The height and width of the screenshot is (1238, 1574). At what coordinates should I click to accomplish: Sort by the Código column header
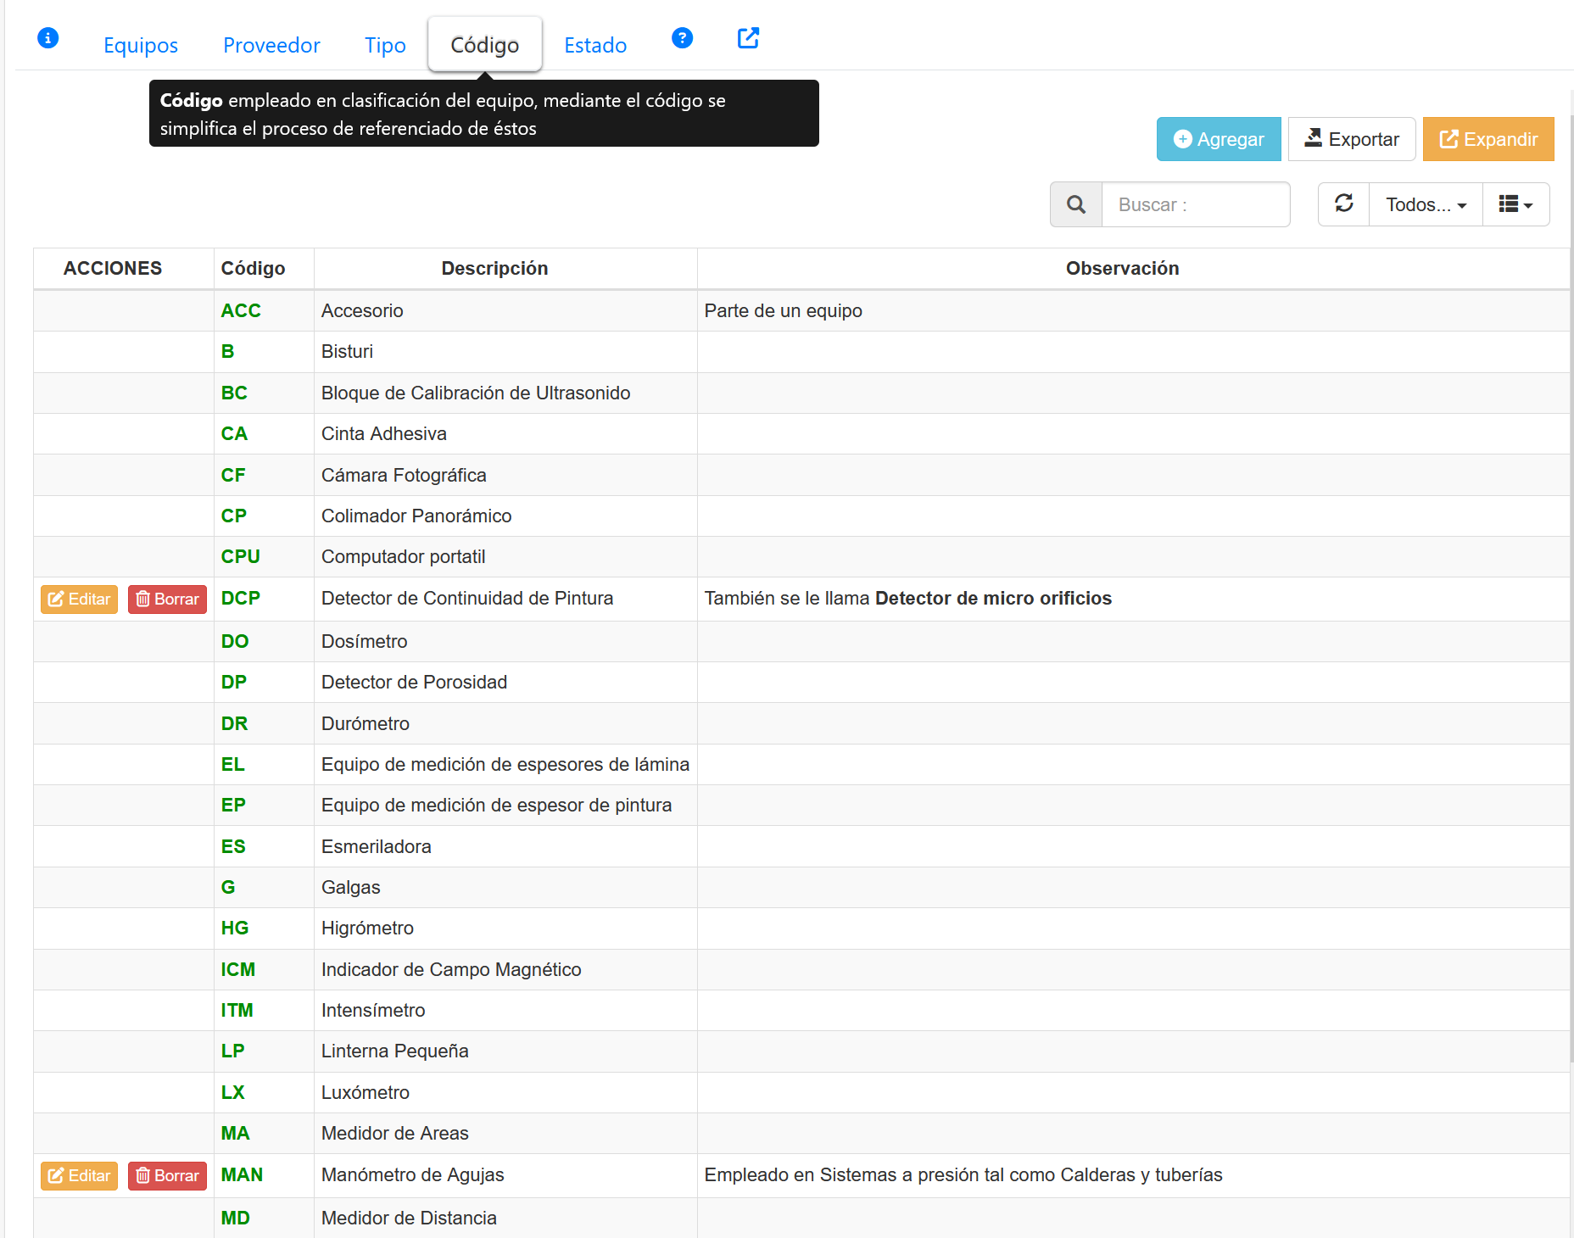253,268
